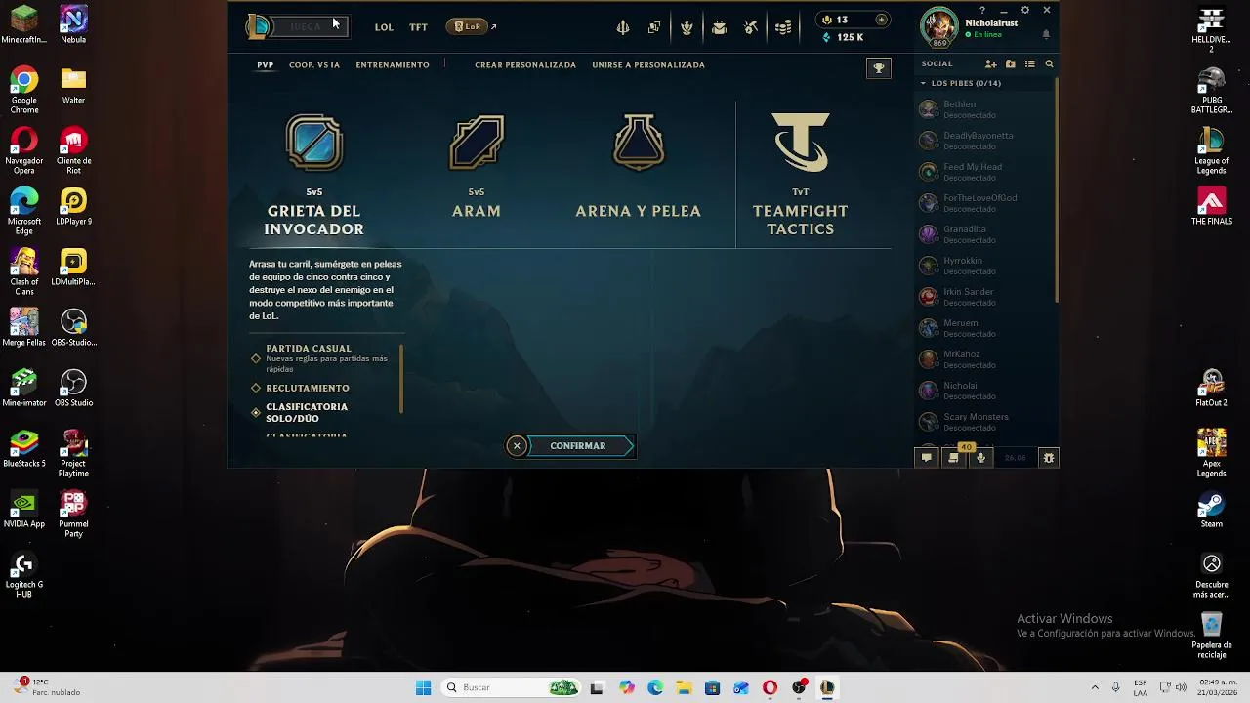Open the trophy missions button
The height and width of the screenshot is (703, 1250).
878,67
